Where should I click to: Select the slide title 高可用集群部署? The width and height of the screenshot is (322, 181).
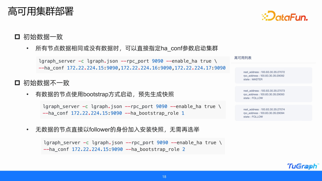click(x=41, y=12)
